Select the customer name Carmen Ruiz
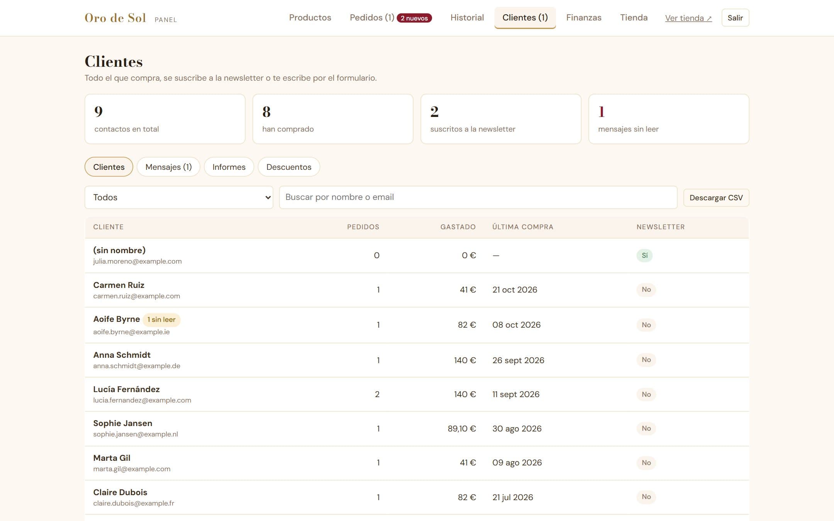 pos(119,285)
